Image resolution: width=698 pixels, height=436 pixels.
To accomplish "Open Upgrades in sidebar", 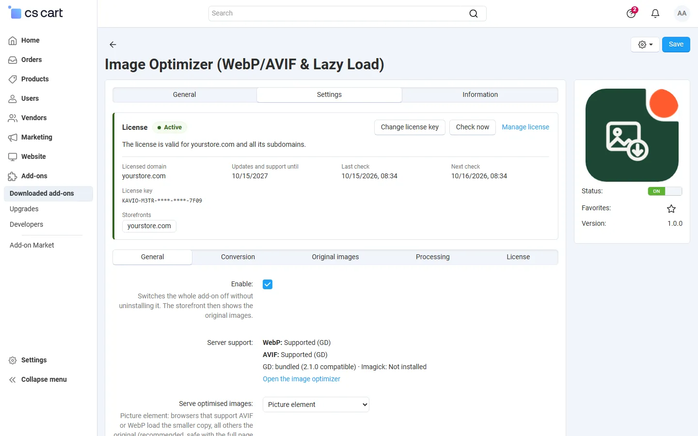I will pyautogui.click(x=24, y=209).
